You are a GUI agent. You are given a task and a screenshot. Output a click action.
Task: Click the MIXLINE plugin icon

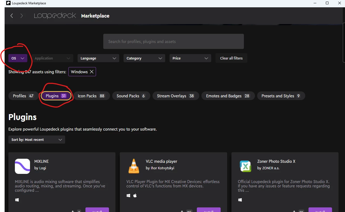click(x=22, y=166)
